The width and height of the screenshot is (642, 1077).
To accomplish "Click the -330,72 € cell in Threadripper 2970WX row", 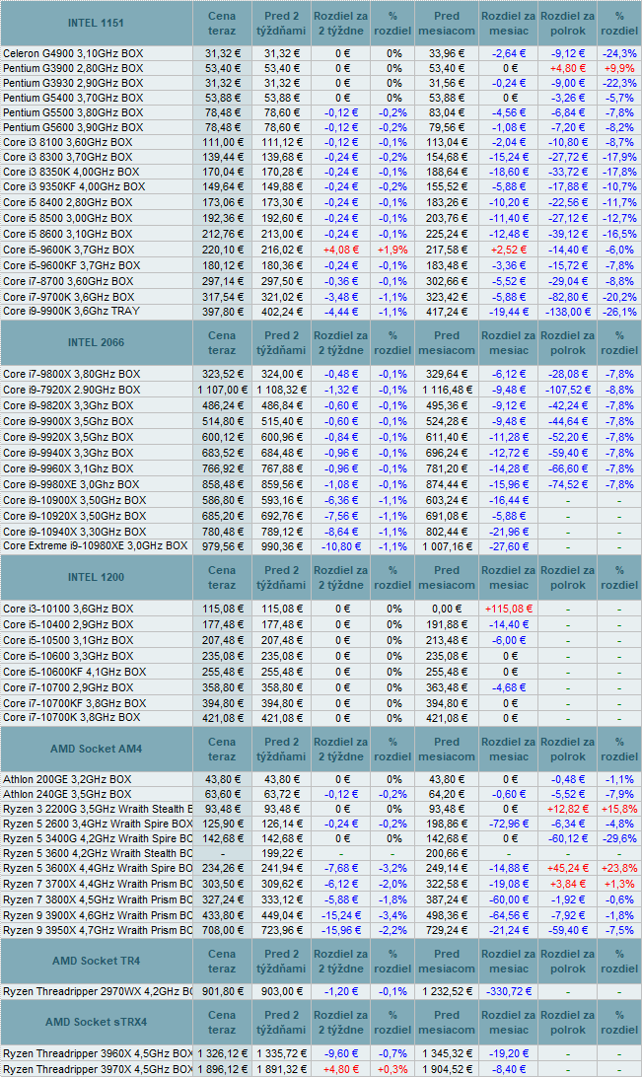I will coord(509,992).
